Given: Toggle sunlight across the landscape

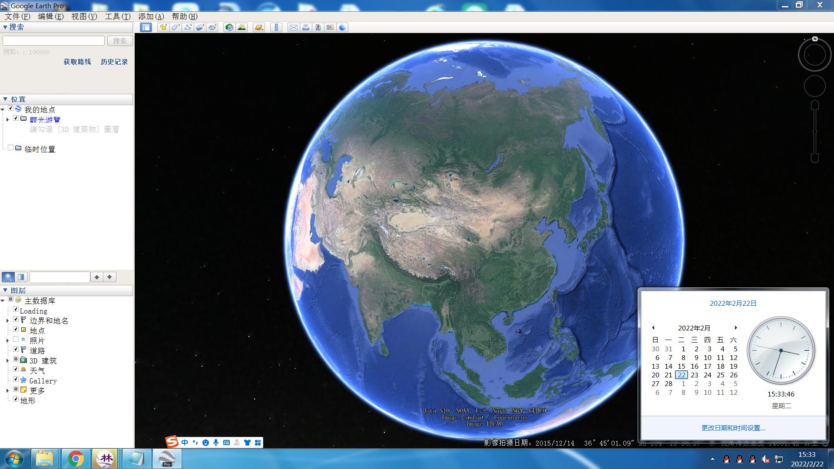Looking at the screenshot, I should coord(242,27).
